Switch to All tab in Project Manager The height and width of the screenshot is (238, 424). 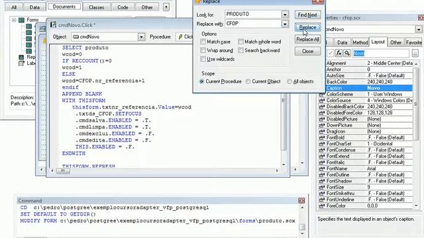pos(14,7)
